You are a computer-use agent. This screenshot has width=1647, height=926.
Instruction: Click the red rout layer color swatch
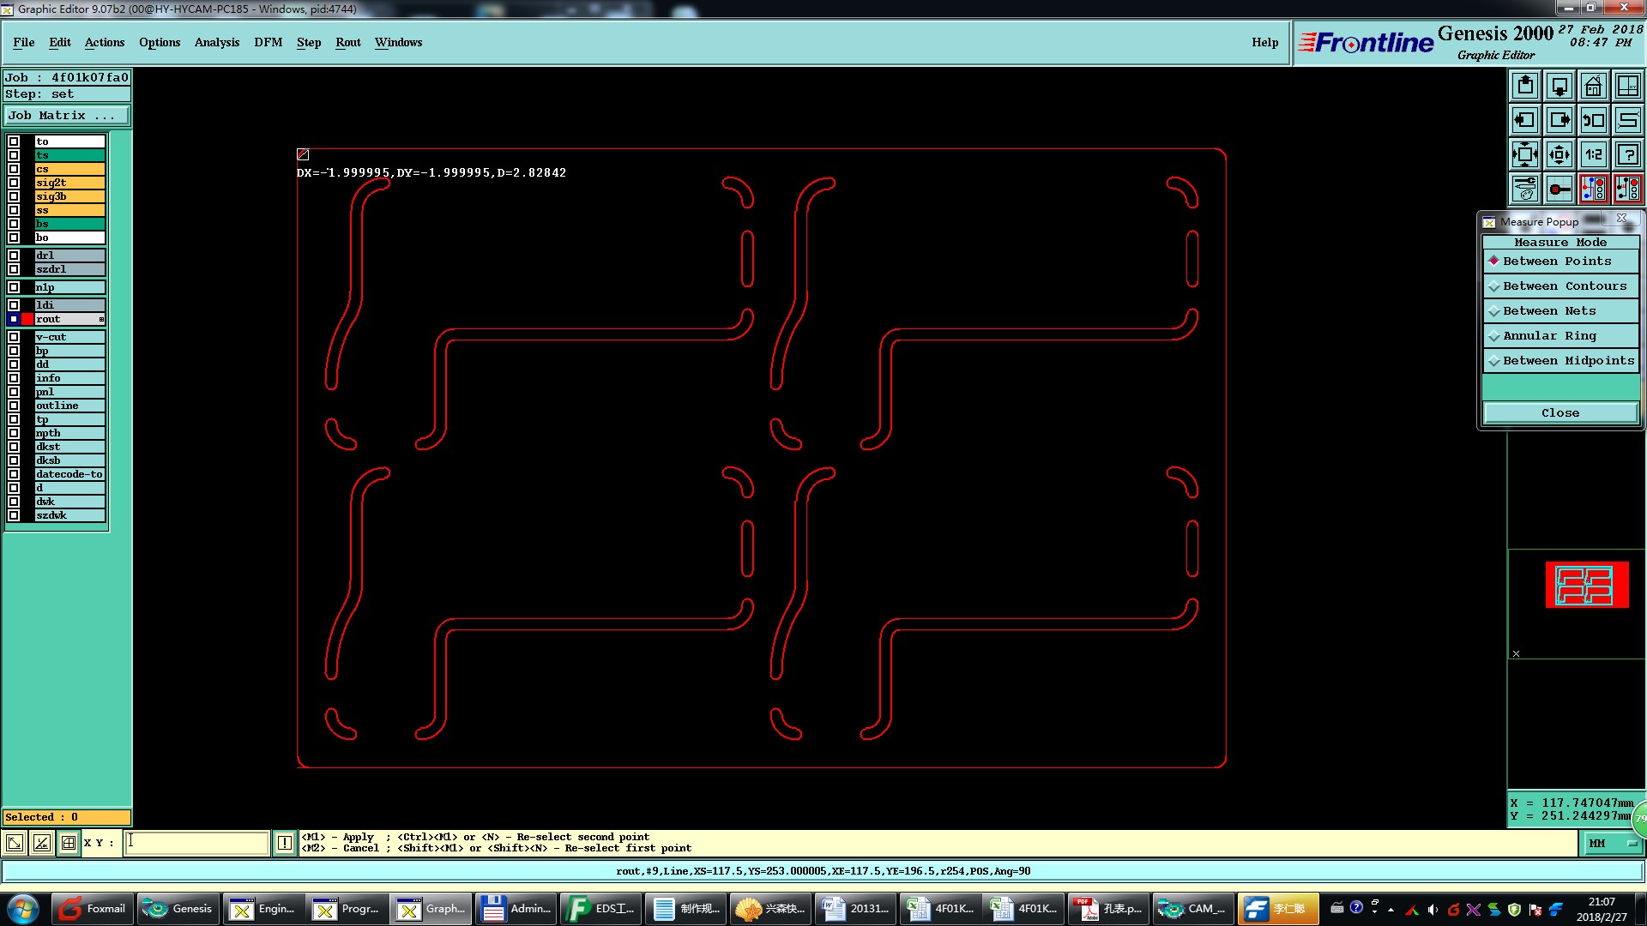27,319
